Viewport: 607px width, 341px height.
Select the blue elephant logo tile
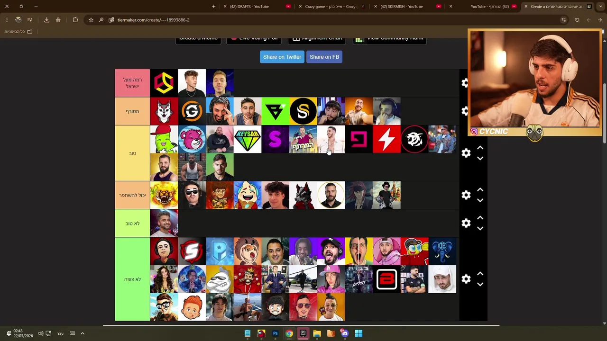[x=442, y=251]
